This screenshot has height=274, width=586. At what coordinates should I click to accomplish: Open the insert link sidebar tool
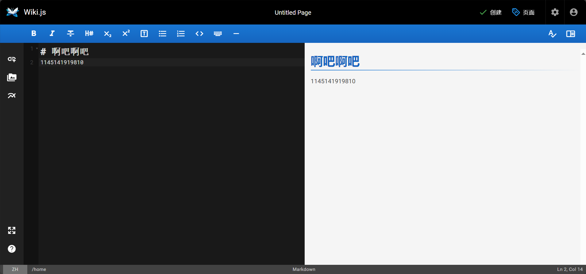[12, 59]
